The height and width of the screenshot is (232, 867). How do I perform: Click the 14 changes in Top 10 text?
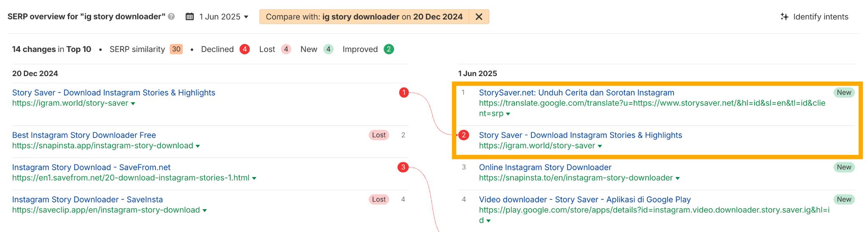click(x=52, y=49)
